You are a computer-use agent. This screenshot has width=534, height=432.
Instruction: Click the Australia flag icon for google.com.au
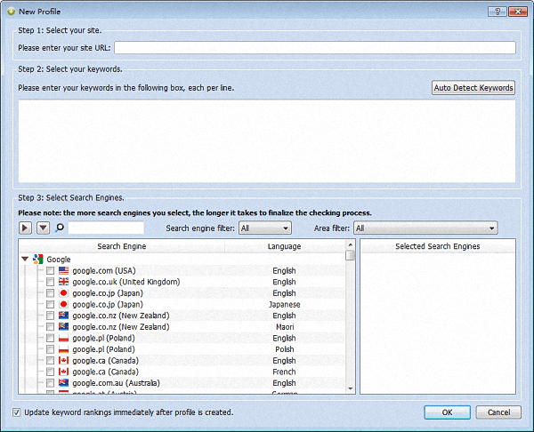tap(63, 383)
